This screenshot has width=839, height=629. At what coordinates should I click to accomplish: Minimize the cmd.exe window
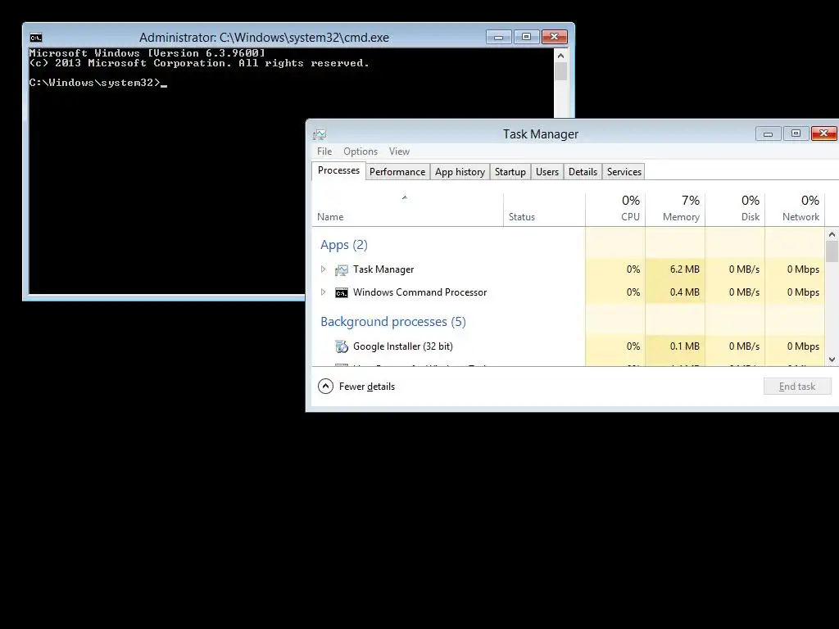click(499, 37)
